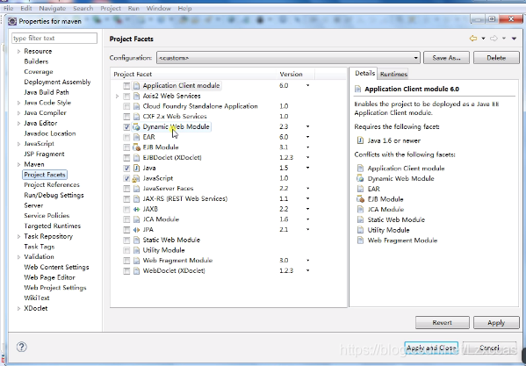
Task: Check the JAX-RS (REST Web Services) checkbox
Action: (x=126, y=199)
